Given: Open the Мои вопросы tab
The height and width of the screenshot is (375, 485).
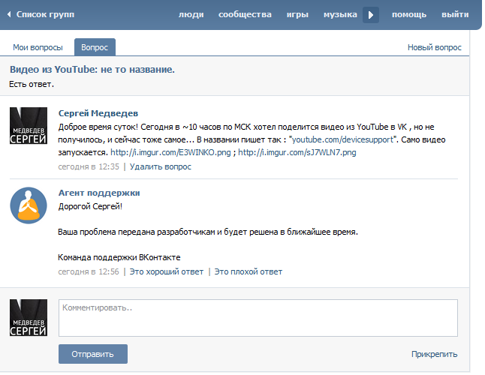Looking at the screenshot, I should [38, 47].
